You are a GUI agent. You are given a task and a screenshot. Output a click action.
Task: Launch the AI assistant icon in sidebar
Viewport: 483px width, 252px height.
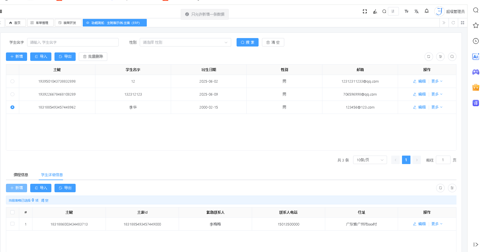[x=476, y=57]
